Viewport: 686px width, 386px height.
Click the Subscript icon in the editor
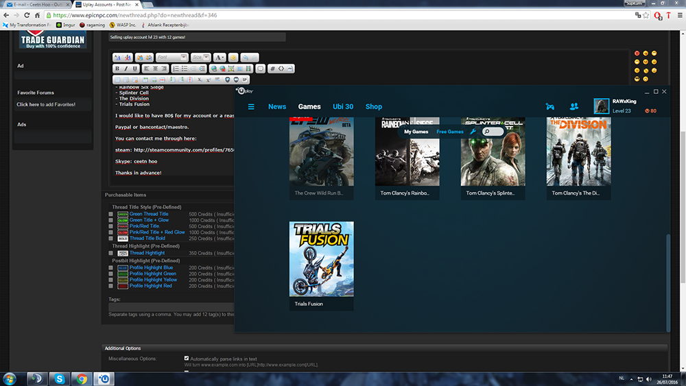coord(200,80)
